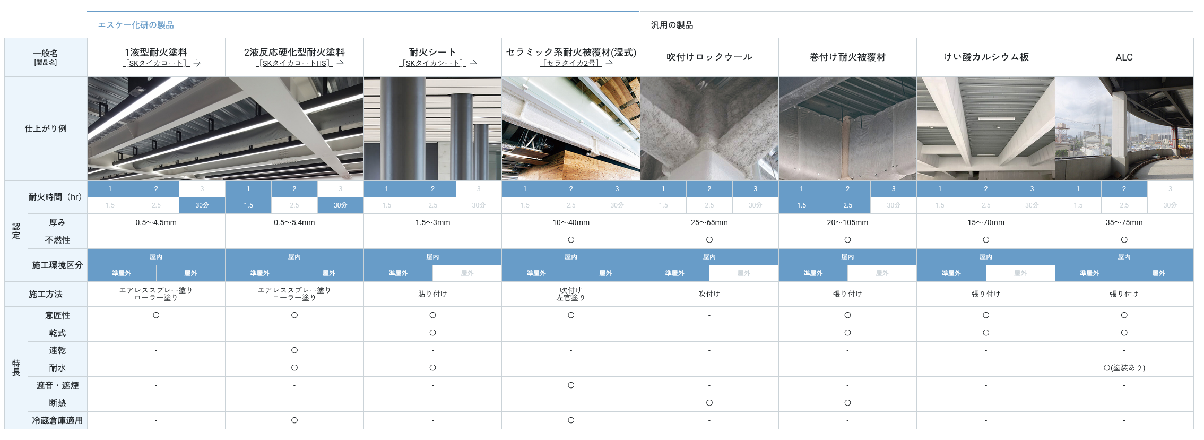Viewport: 1204px width, 440px height.
Task: Click the 屋外 badge in the ALC column
Action: (1158, 273)
